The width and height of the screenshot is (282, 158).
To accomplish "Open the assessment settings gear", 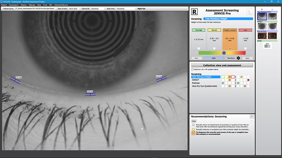I will coord(238,58).
